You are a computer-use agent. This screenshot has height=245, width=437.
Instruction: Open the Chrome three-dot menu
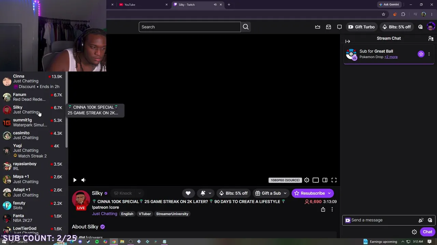tap(432, 14)
